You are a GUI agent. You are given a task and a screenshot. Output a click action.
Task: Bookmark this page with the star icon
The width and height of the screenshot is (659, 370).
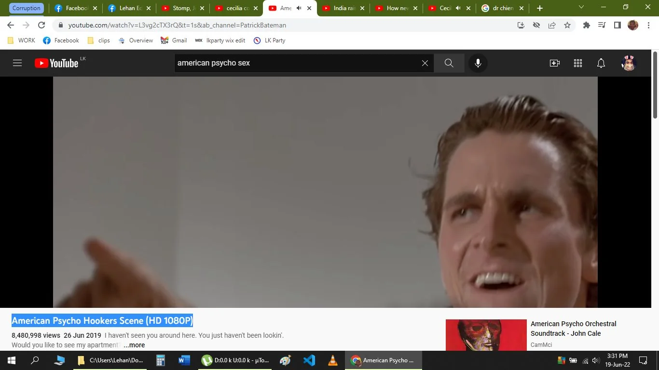[x=567, y=25]
